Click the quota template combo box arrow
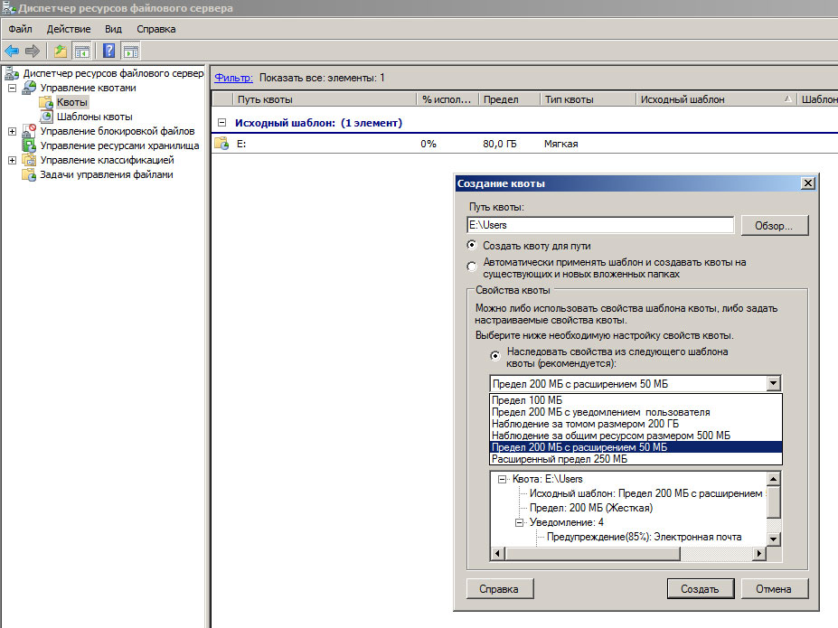The image size is (838, 628). click(x=772, y=383)
